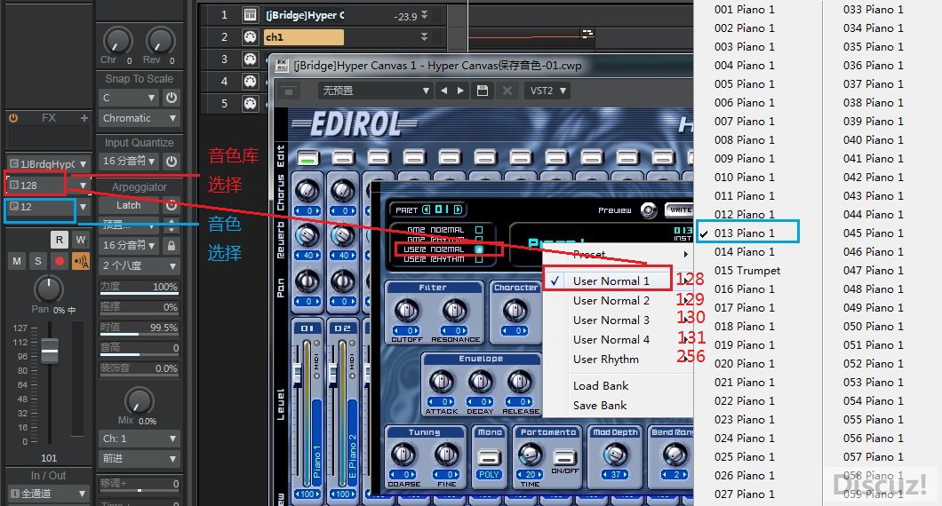The width and height of the screenshot is (942, 506).
Task: Toggle the orange input echo button
Action: click(x=81, y=261)
